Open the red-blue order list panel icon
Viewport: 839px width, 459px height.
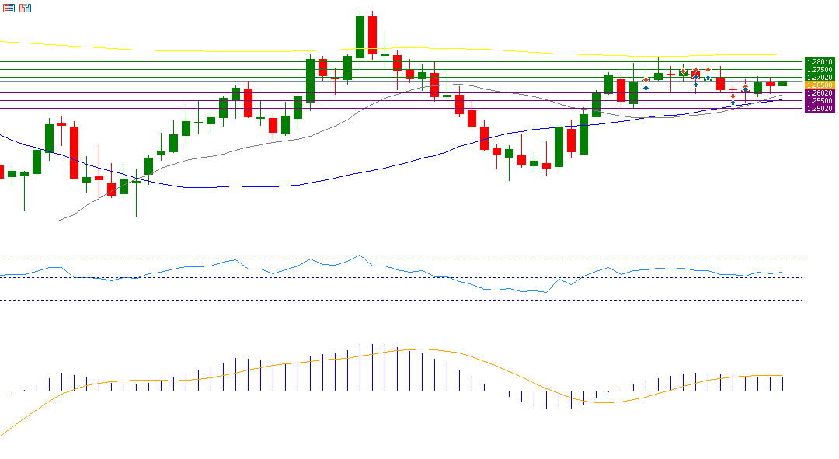tap(9, 8)
